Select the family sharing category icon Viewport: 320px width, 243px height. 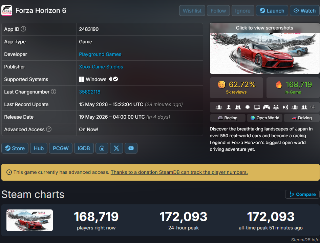[x=276, y=107]
